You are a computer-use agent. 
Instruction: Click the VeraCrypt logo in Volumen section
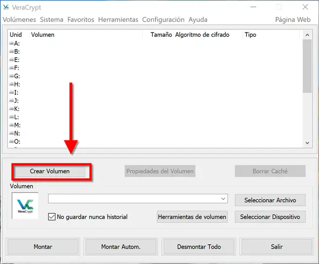[25, 206]
